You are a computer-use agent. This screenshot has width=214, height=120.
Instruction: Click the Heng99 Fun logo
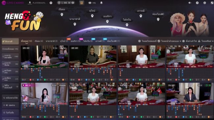[x=24, y=21]
